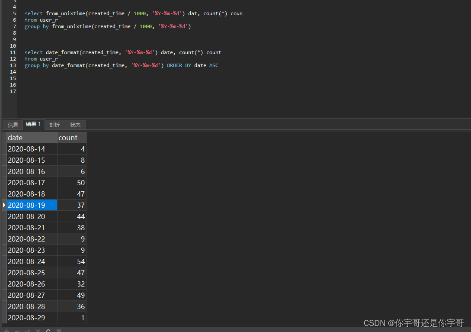Select the 2020-08-25 date cell

click(32, 273)
